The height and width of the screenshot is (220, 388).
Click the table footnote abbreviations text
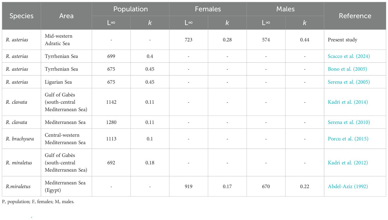tap(38, 202)
